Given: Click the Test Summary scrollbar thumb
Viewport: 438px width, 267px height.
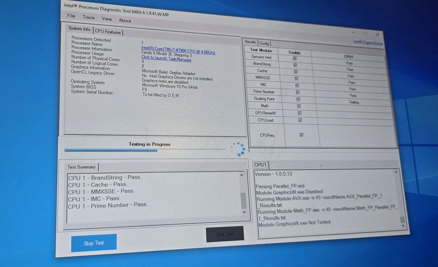Looking at the screenshot, I should click(x=243, y=200).
